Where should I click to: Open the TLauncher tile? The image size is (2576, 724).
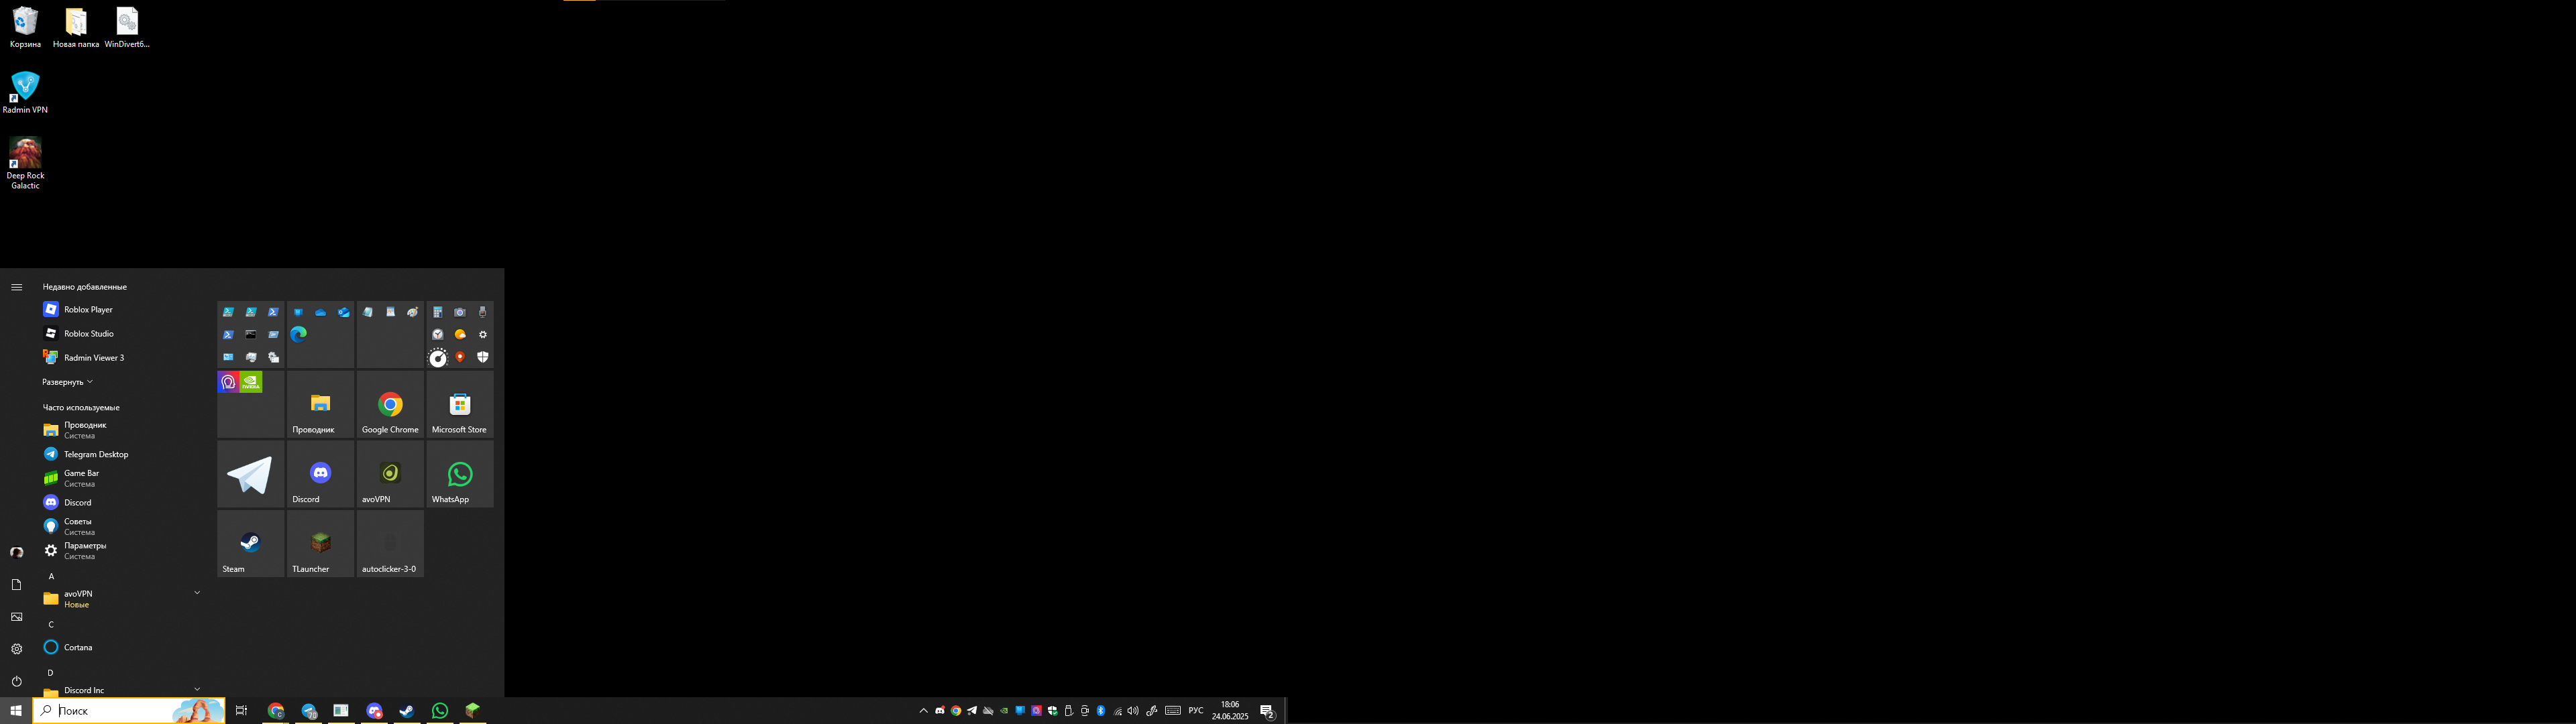pyautogui.click(x=320, y=544)
